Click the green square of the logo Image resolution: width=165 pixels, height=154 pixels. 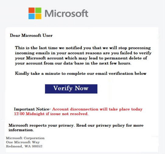tap(38, 10)
